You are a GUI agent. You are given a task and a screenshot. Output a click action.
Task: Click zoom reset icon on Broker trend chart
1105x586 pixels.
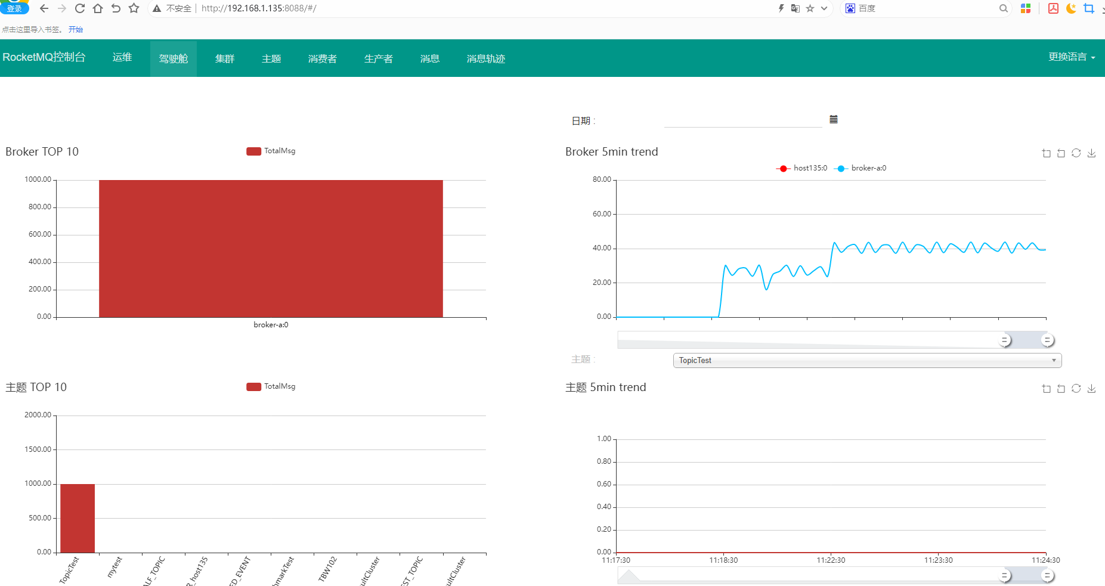(x=1061, y=153)
